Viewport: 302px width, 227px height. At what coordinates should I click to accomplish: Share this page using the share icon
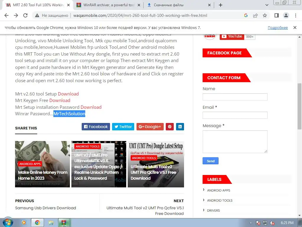coord(255,15)
